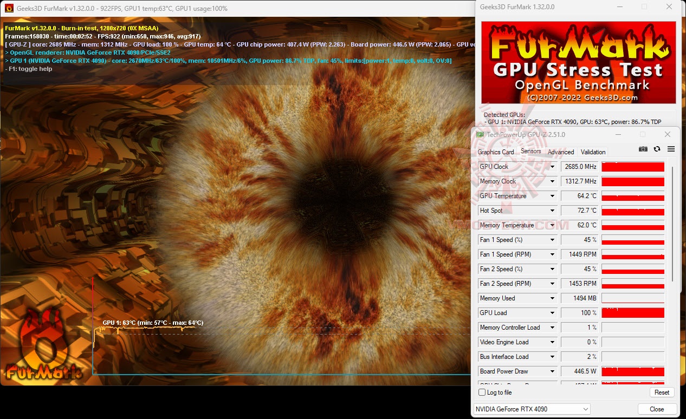Enable the Log to file checkbox
Viewport: 686px width, 419px height.
(482, 392)
